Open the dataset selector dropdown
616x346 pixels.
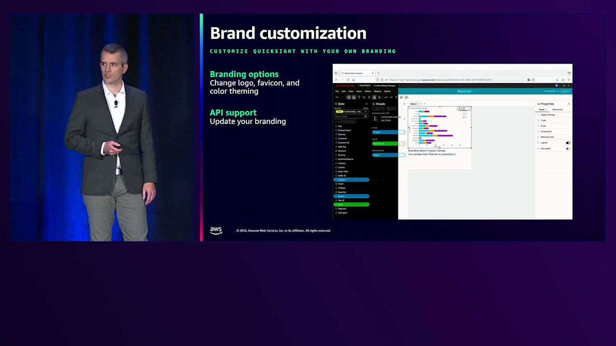tap(352, 112)
